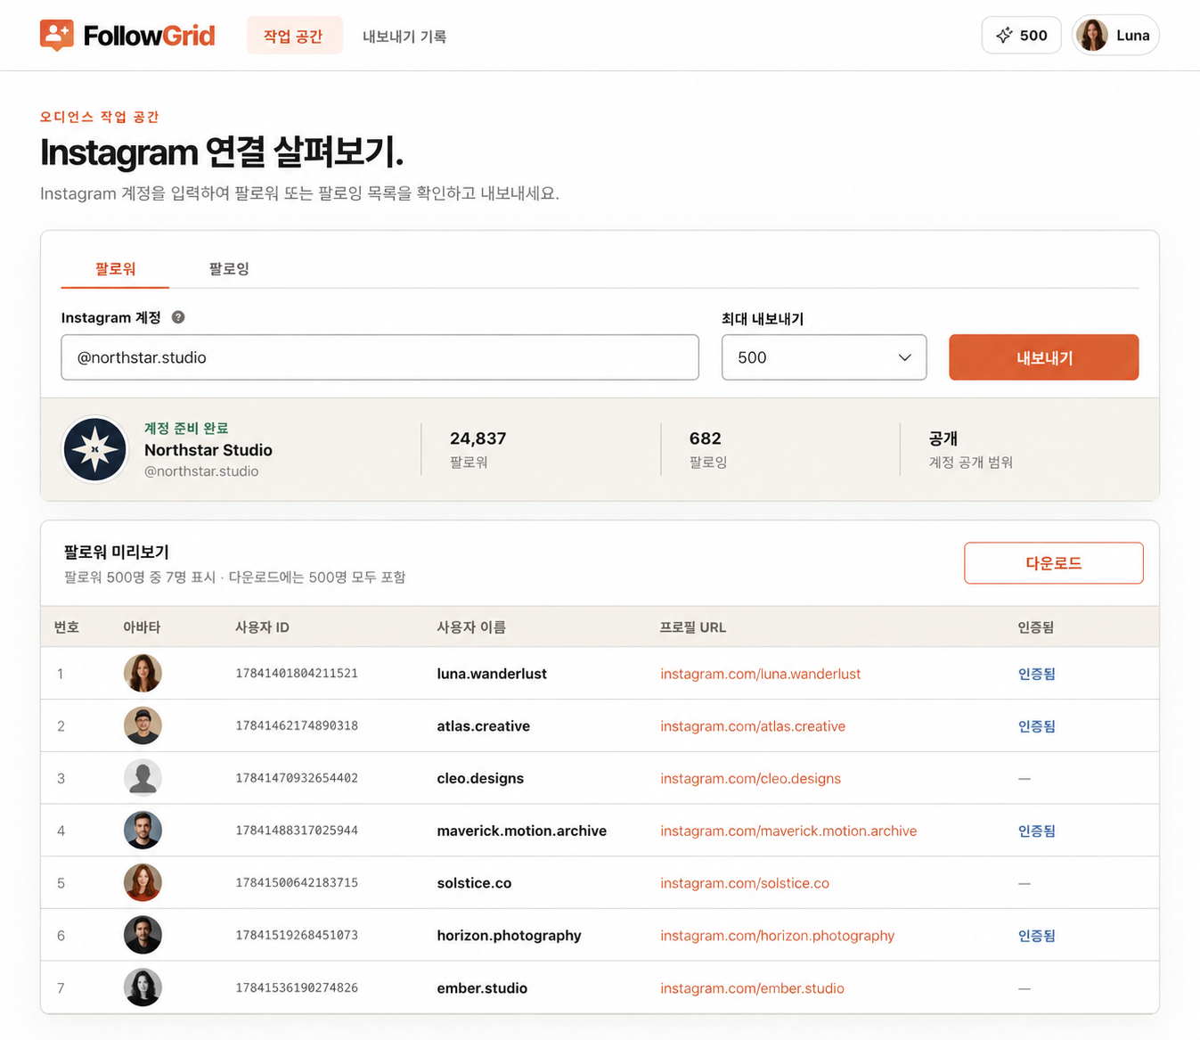Open the instagram.com/atlas.creative link
Viewport: 1200px width, 1040px height.
(x=753, y=726)
